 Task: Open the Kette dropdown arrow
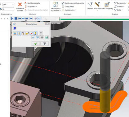coord(122,10)
